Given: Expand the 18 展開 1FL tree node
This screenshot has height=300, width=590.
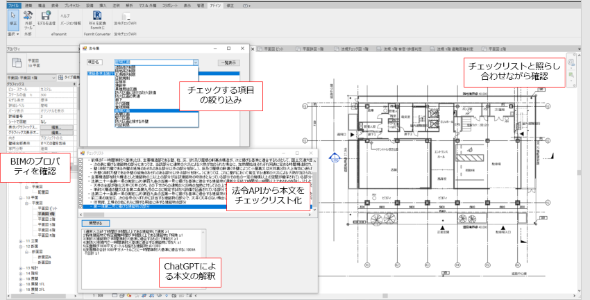Looking at the screenshot, I should (x=21, y=284).
